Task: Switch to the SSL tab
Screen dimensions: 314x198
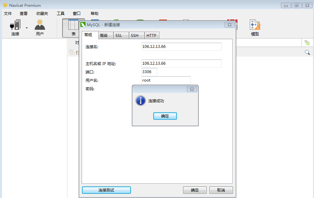Action: pyautogui.click(x=121, y=35)
